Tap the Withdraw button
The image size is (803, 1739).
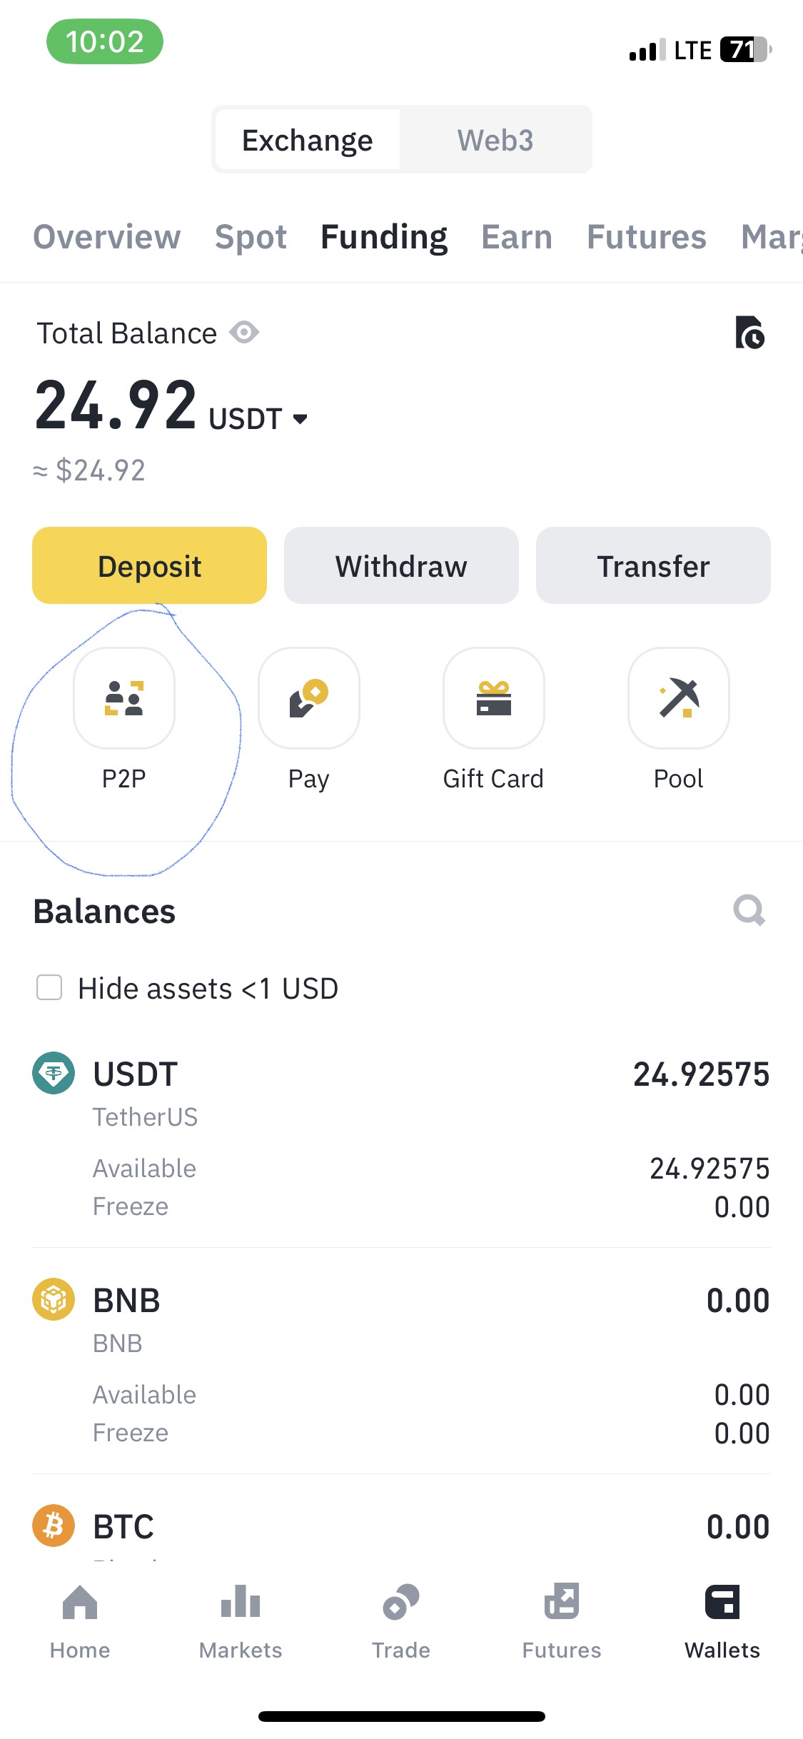pos(401,565)
